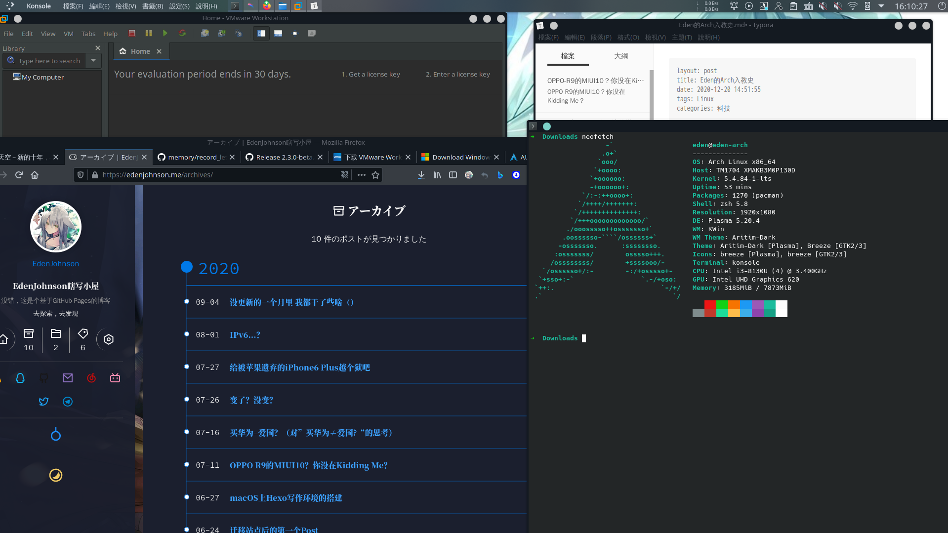Toggle the Firefox sidebar panel icon

click(x=453, y=175)
